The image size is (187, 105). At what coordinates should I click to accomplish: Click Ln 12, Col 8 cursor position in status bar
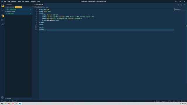click(157, 101)
